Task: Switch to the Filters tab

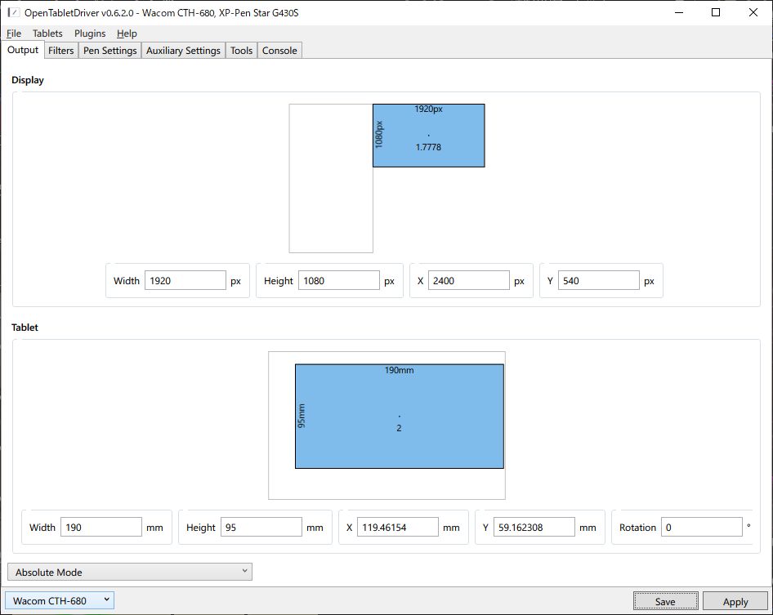Action: [x=61, y=51]
